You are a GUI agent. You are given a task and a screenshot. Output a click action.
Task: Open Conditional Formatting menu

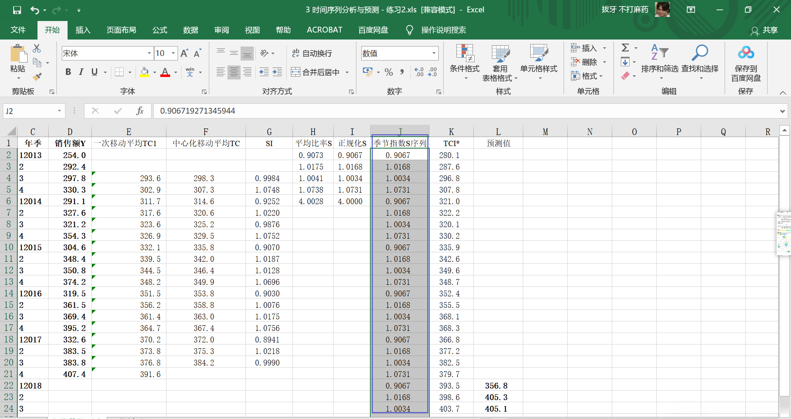click(464, 62)
